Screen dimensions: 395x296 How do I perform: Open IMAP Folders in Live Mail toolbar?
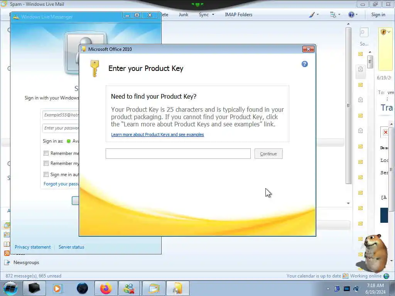(x=238, y=15)
